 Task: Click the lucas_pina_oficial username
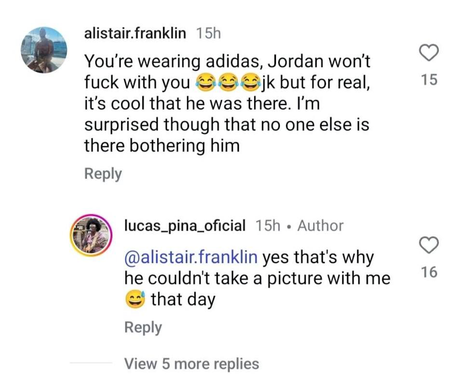[x=185, y=225]
